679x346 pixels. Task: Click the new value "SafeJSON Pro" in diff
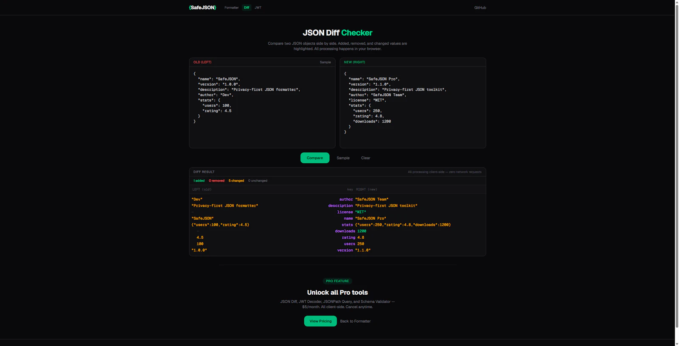click(x=370, y=218)
